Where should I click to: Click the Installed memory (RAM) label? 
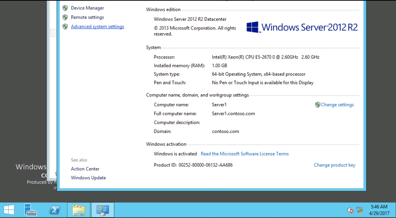pyautogui.click(x=179, y=66)
